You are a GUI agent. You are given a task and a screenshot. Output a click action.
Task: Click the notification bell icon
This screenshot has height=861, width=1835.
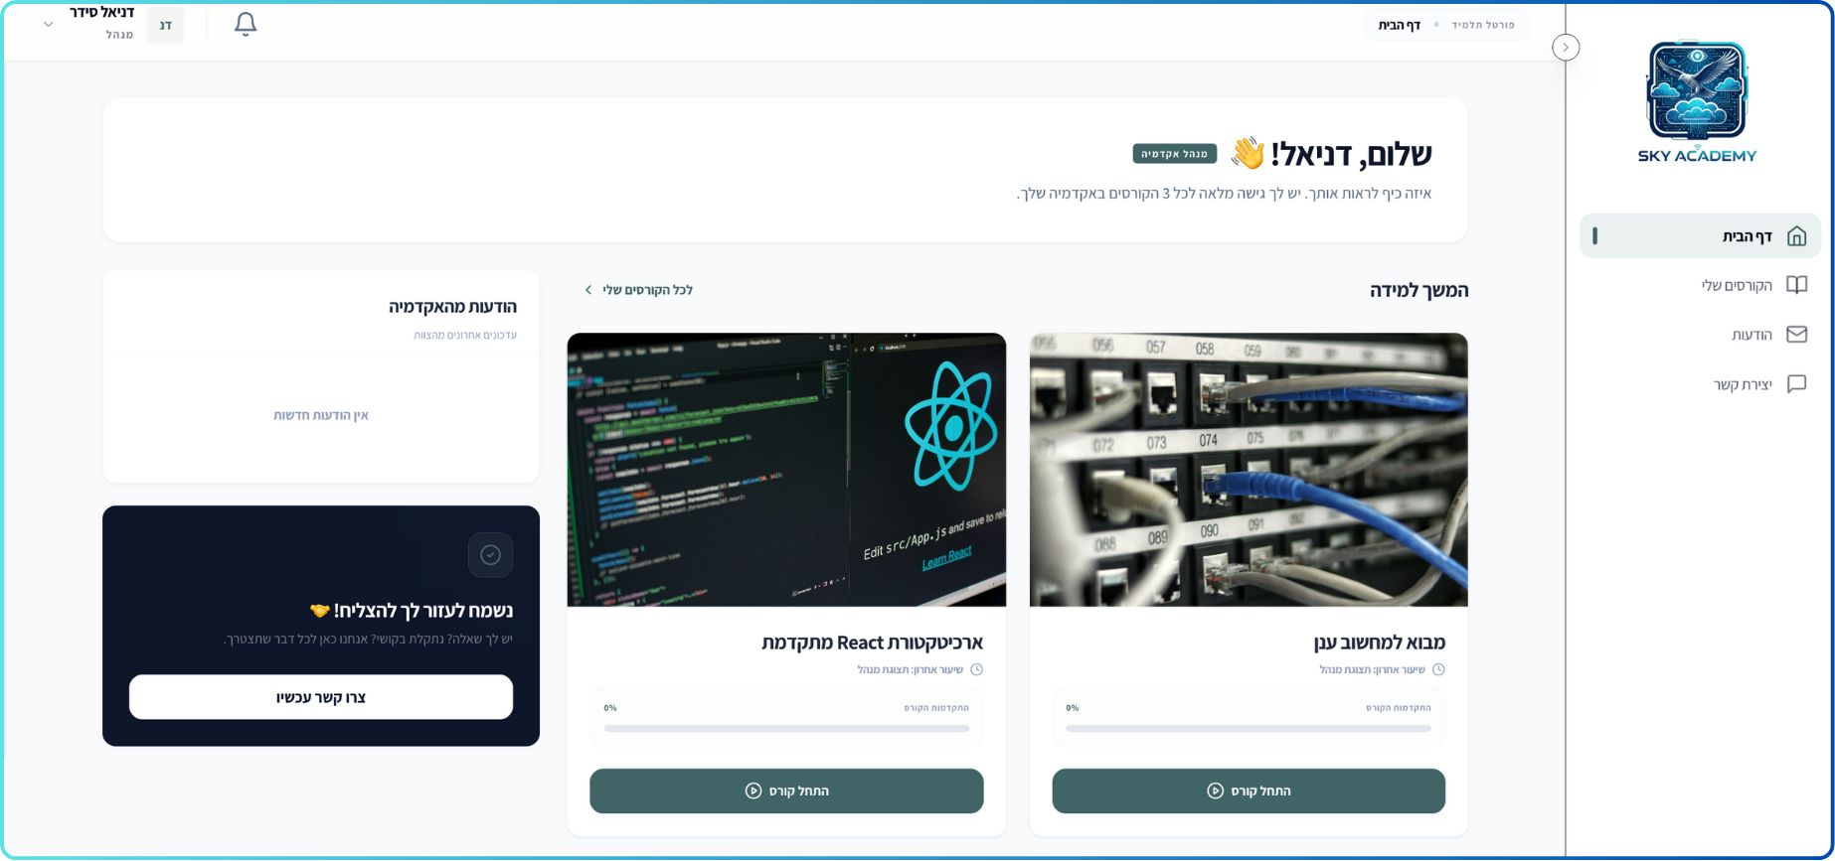tap(246, 24)
